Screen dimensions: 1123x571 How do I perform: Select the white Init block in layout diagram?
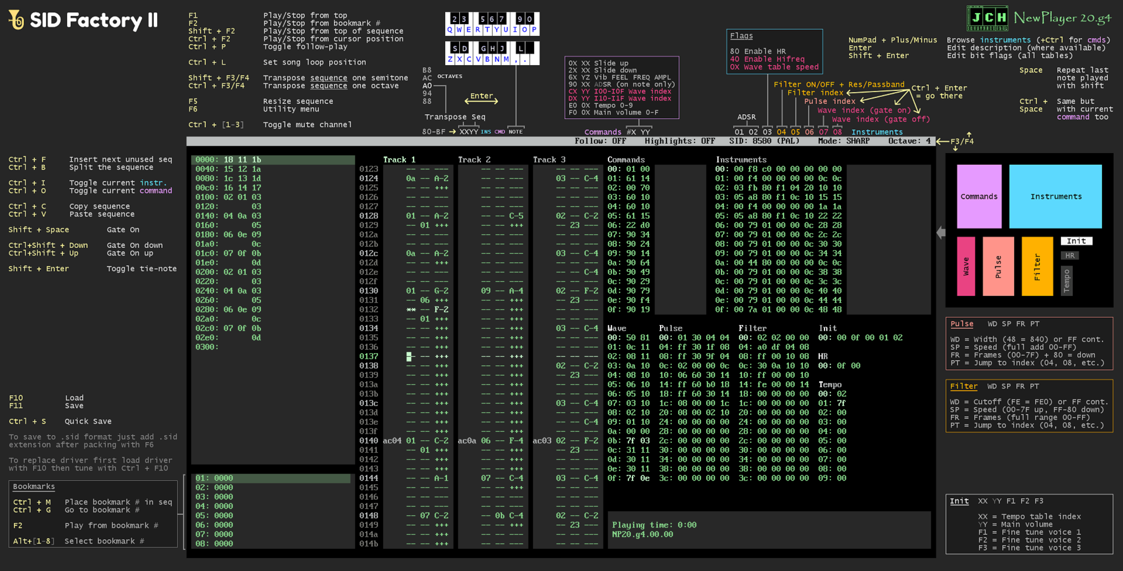(x=1076, y=241)
